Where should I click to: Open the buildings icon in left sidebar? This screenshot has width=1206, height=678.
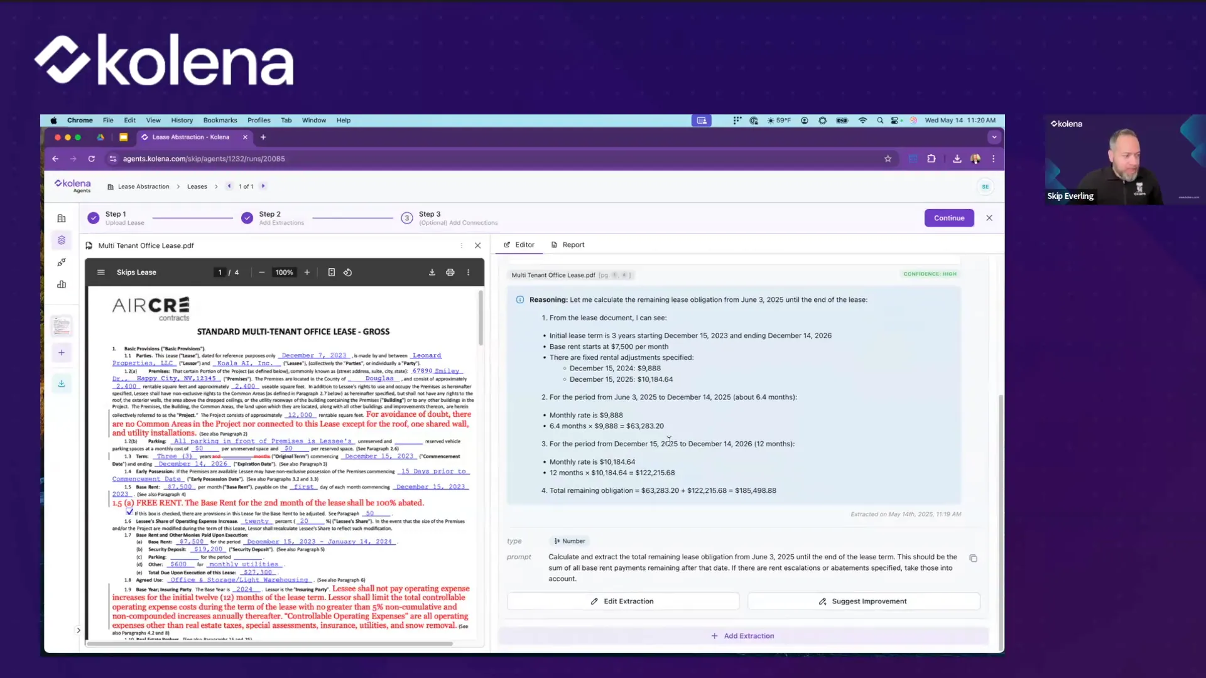[62, 218]
